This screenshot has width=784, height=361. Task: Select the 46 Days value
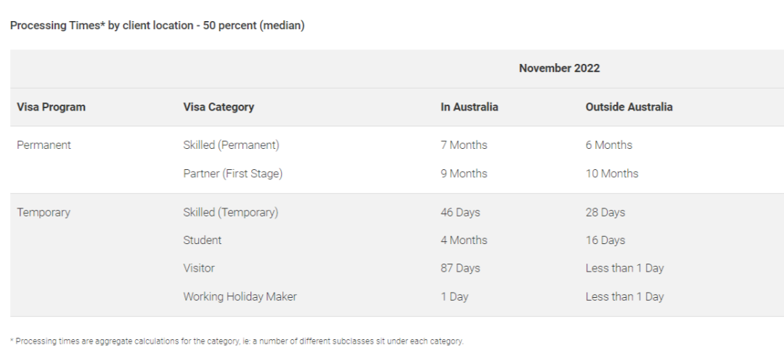point(460,213)
